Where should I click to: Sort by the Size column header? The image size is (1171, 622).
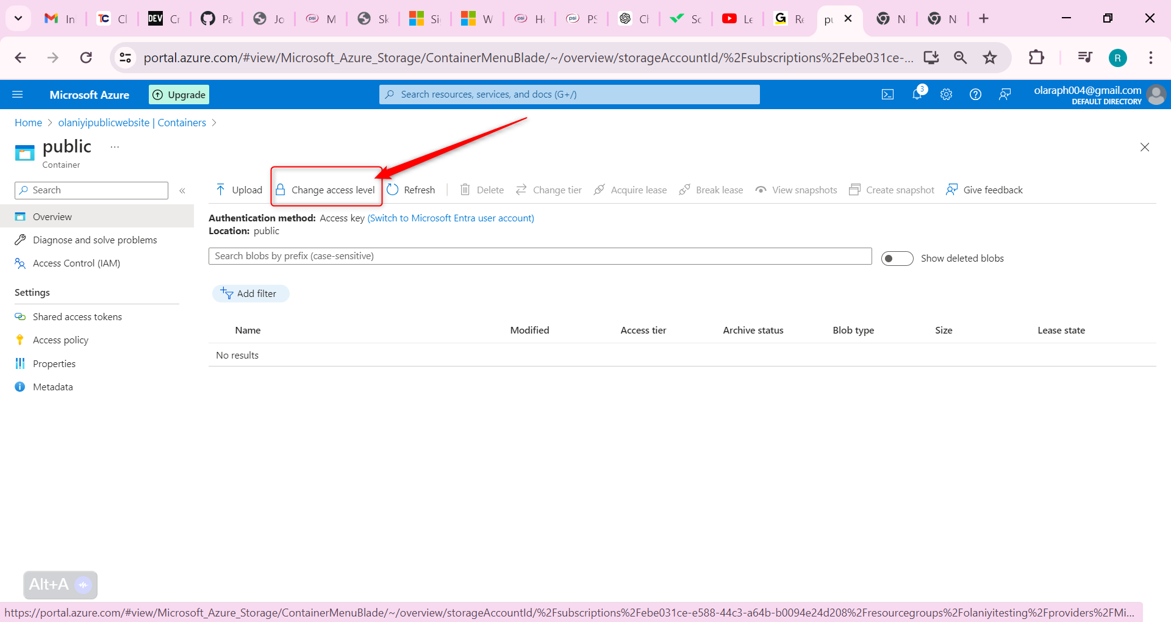click(944, 330)
